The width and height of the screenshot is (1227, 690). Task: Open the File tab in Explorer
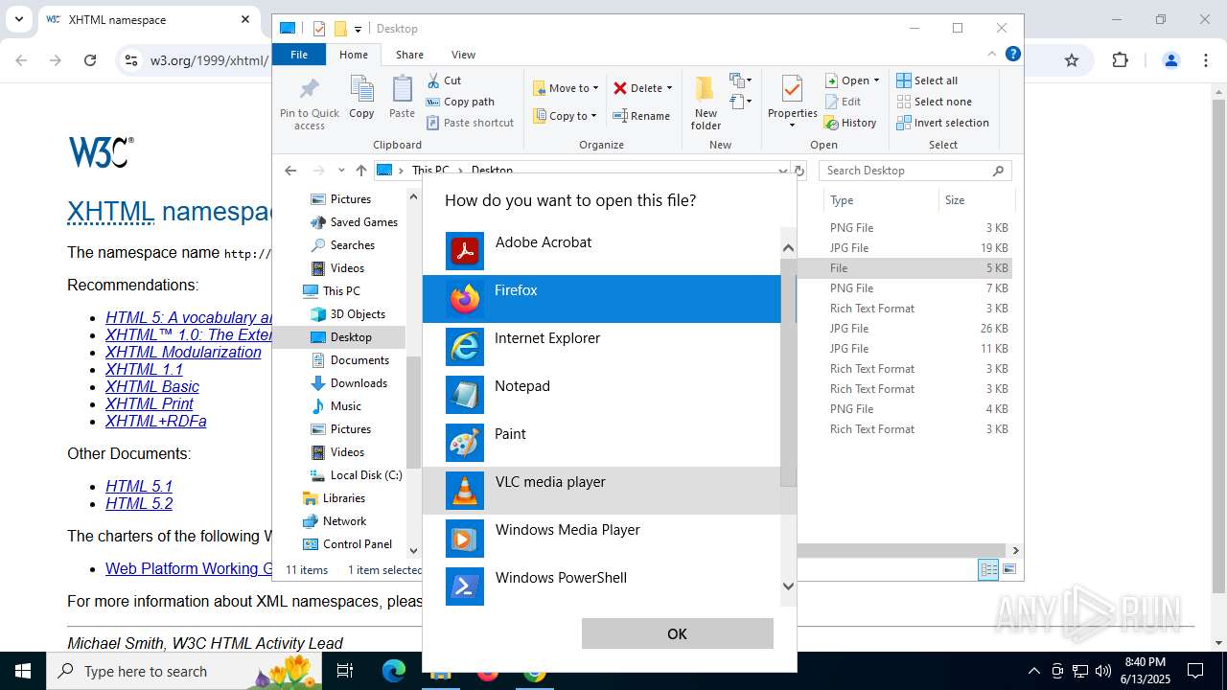click(299, 55)
